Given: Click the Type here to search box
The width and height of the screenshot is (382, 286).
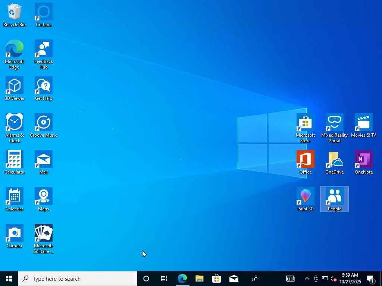Looking at the screenshot, I should pyautogui.click(x=78, y=279).
